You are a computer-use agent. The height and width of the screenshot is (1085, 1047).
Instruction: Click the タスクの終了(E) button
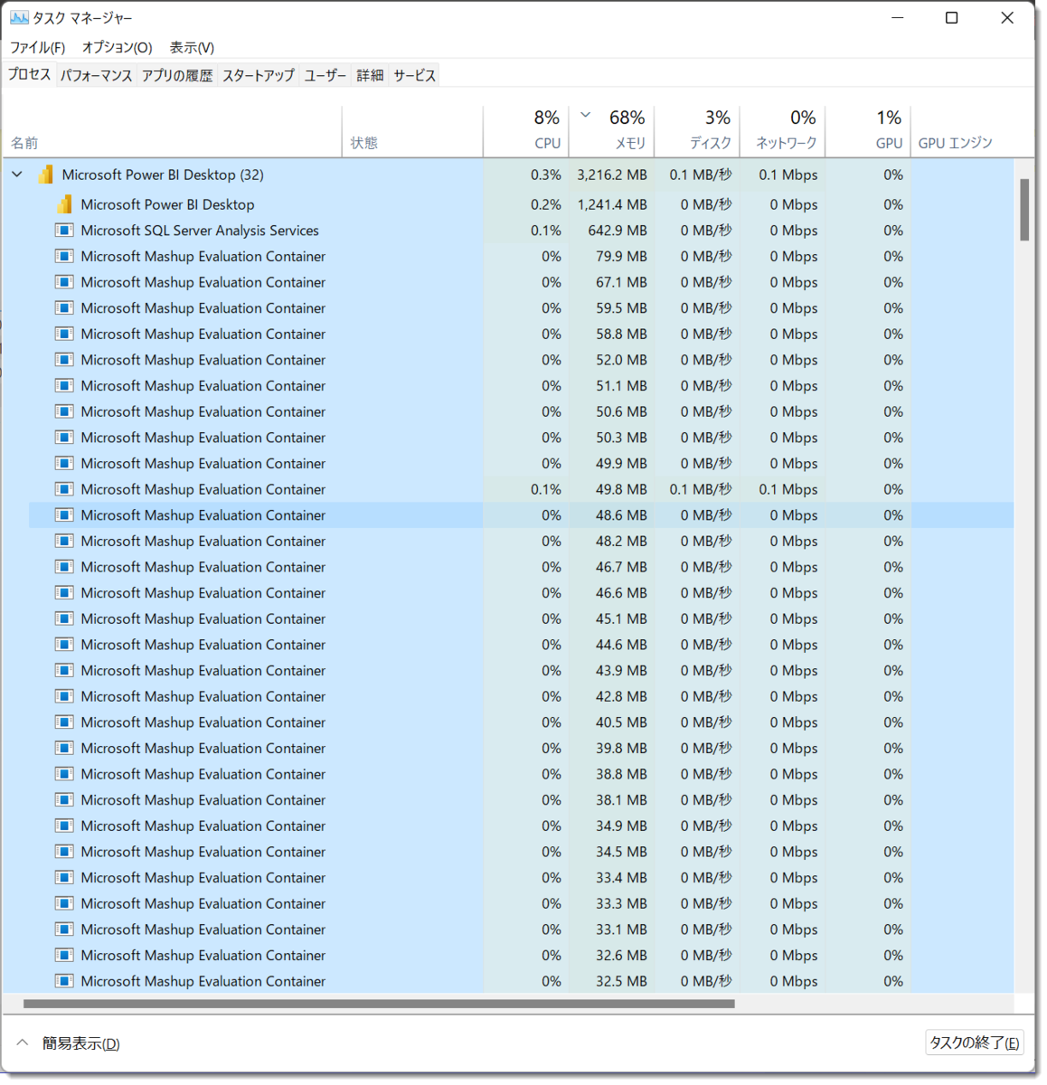(975, 1043)
